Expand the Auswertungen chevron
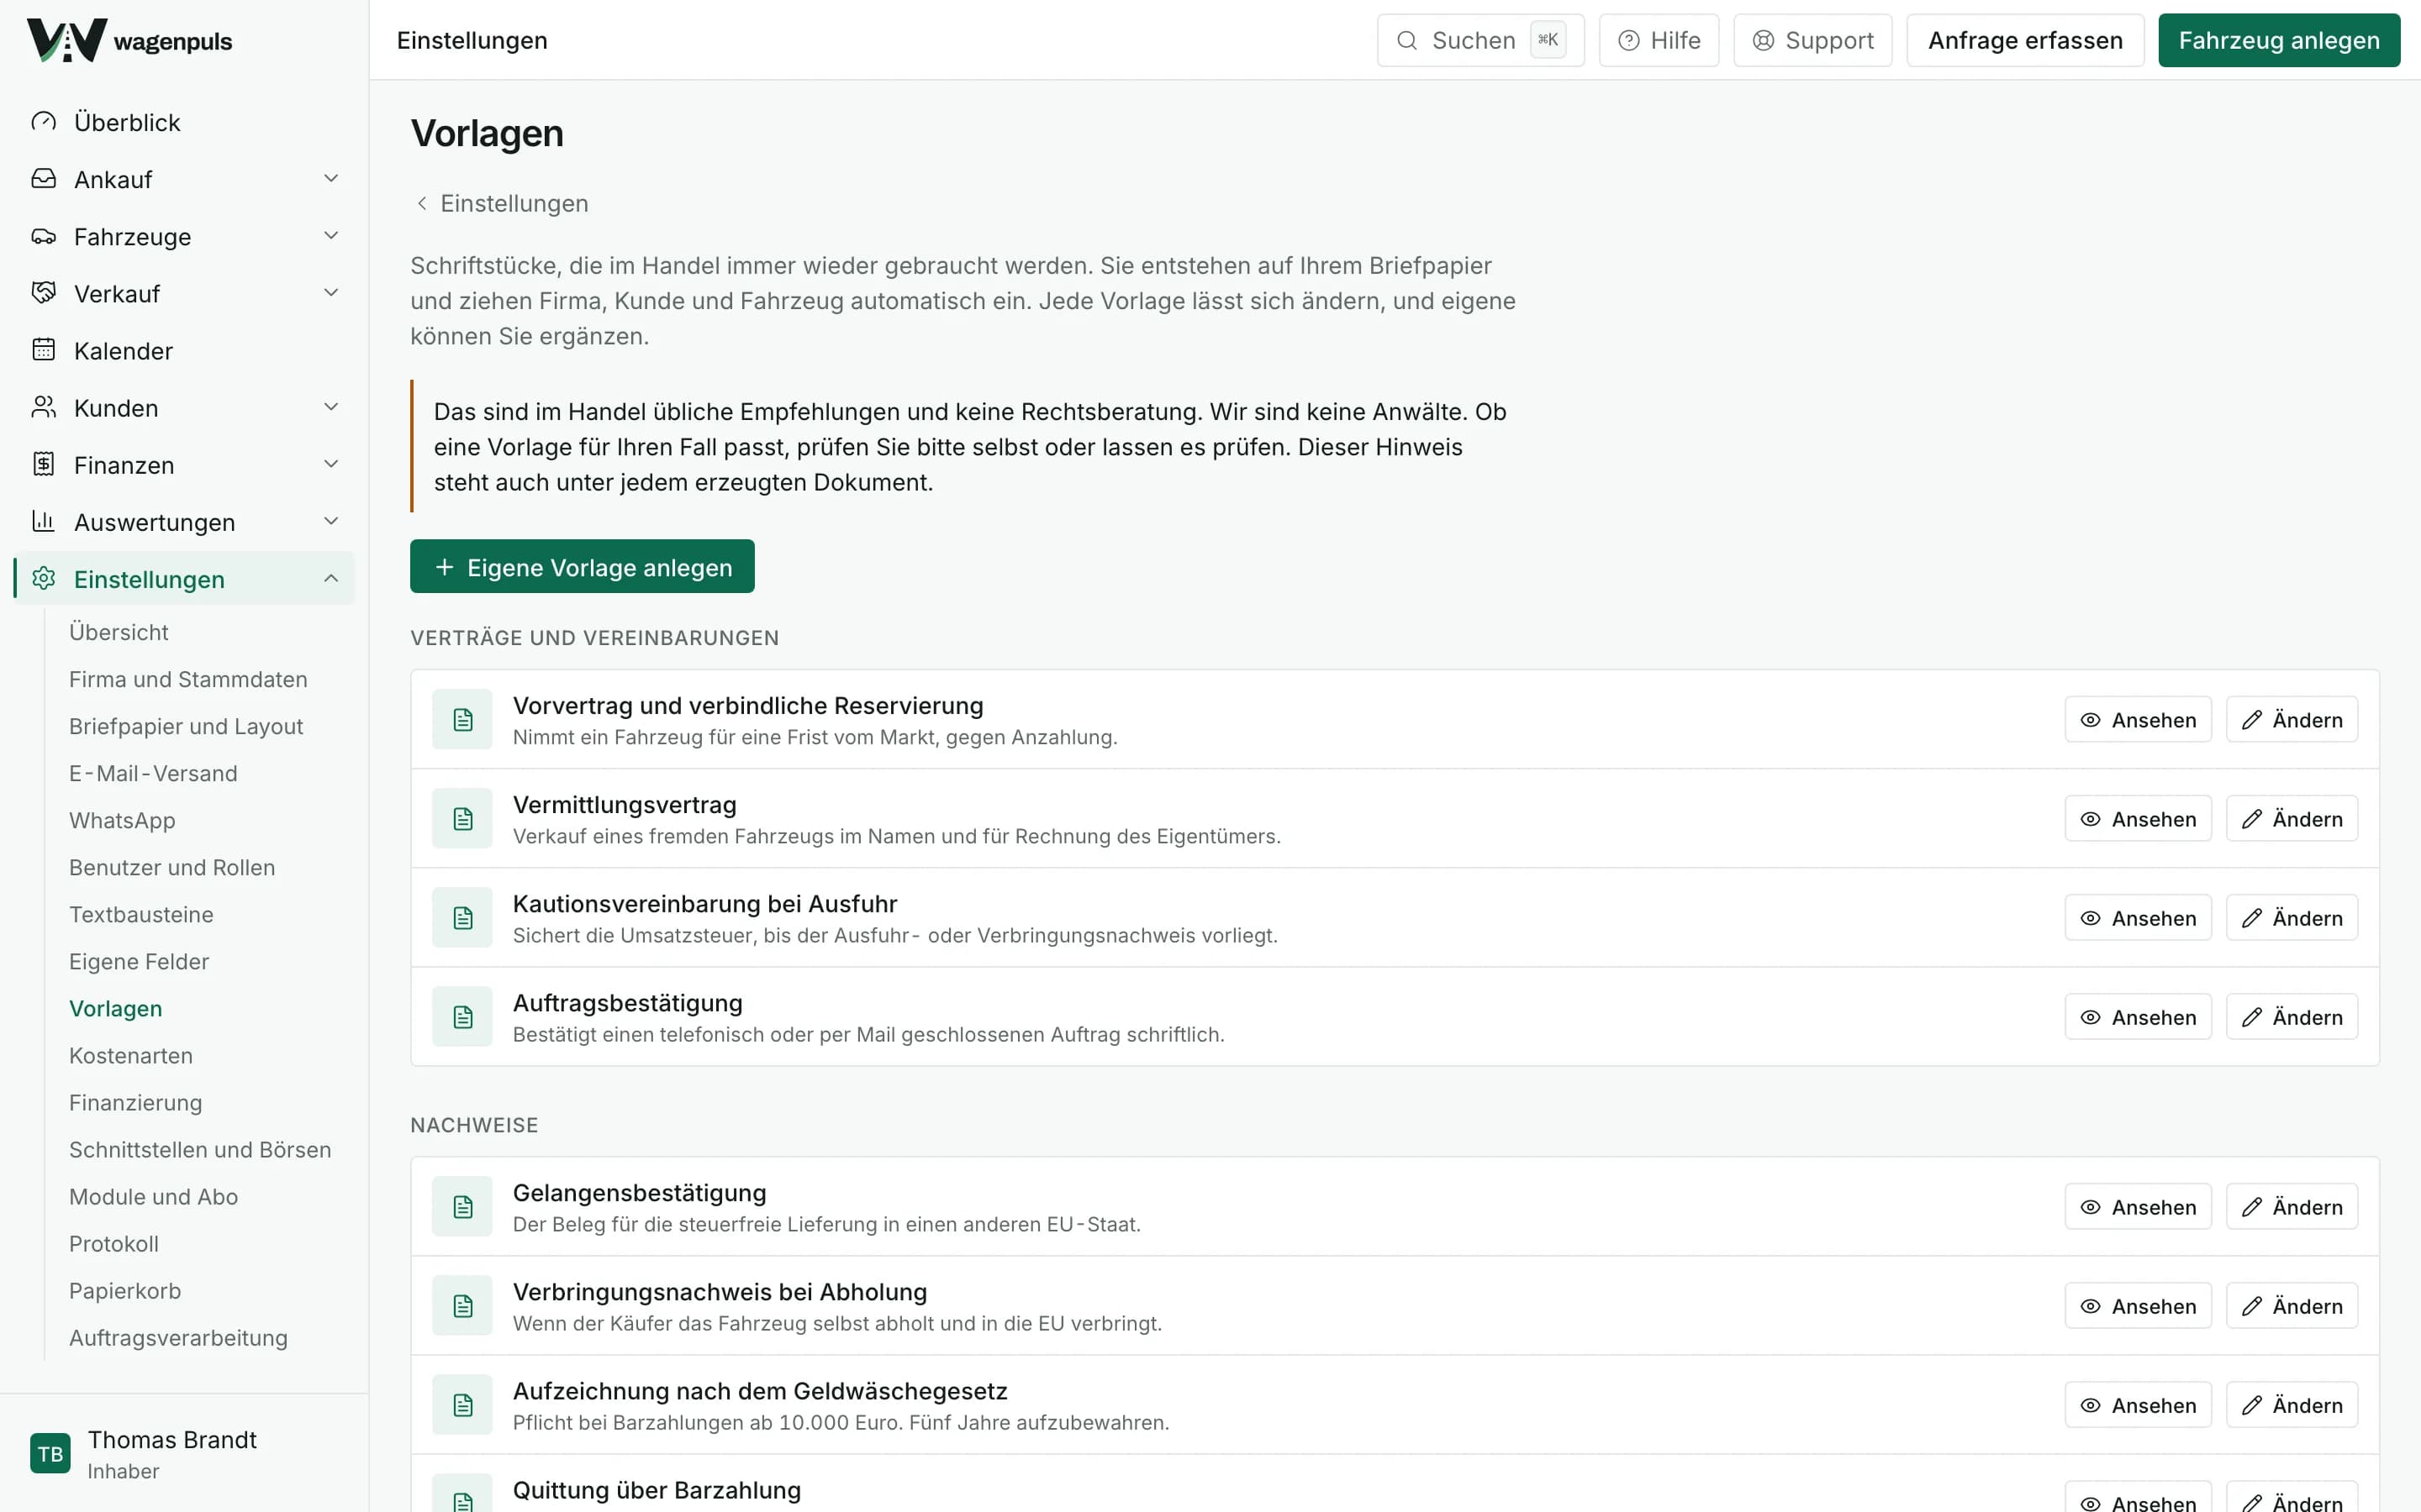Image resolution: width=2421 pixels, height=1512 pixels. pos(331,520)
